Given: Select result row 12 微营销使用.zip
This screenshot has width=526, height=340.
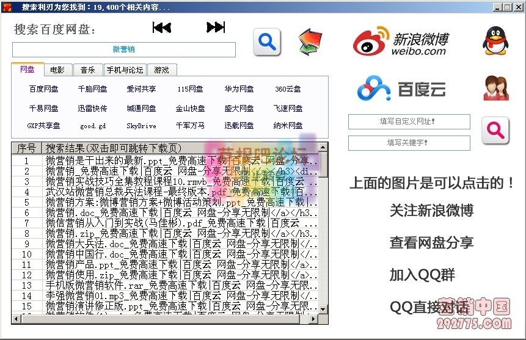Looking at the screenshot, I should (x=165, y=275).
